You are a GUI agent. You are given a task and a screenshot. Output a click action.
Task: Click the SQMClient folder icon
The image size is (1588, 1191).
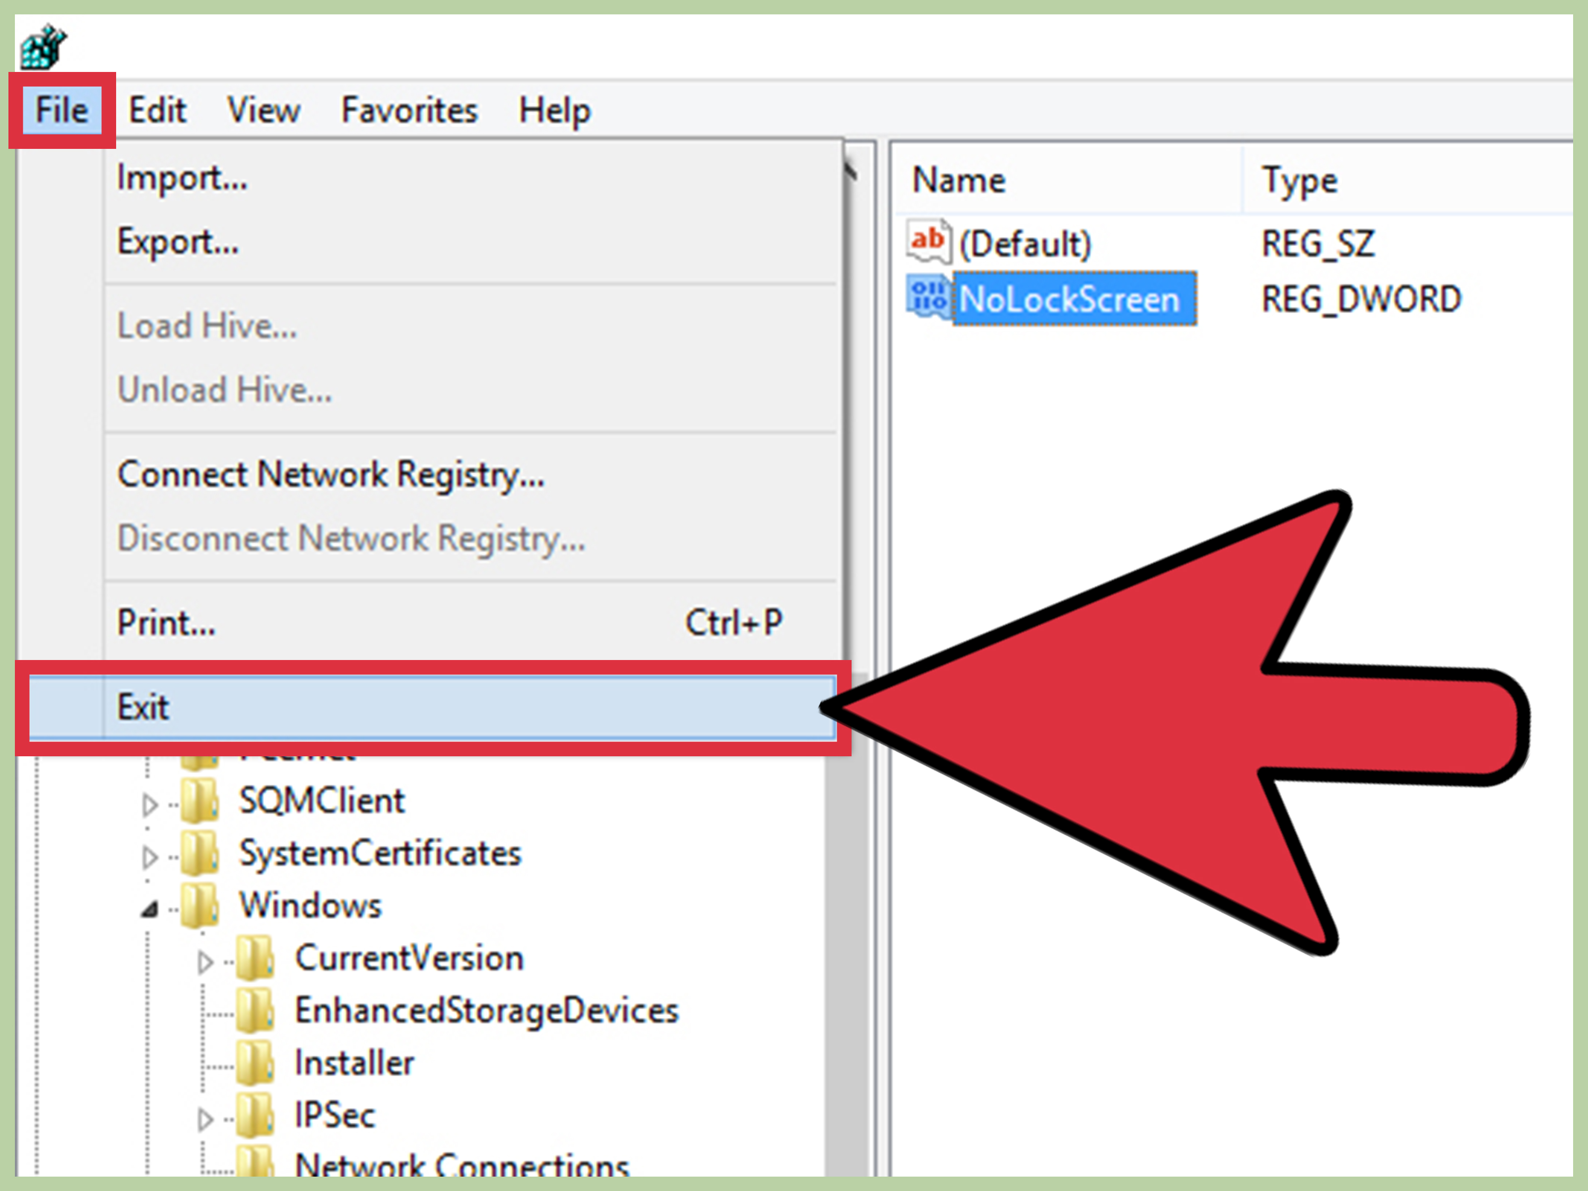[x=199, y=801]
